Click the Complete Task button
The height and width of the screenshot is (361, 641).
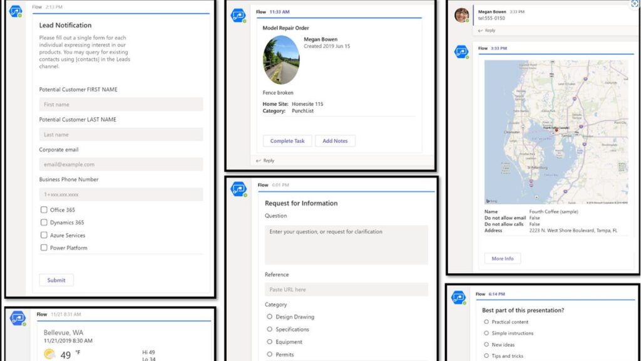pos(287,141)
